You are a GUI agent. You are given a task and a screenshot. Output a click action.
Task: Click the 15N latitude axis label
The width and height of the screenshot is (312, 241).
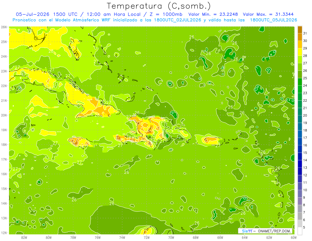(4, 189)
